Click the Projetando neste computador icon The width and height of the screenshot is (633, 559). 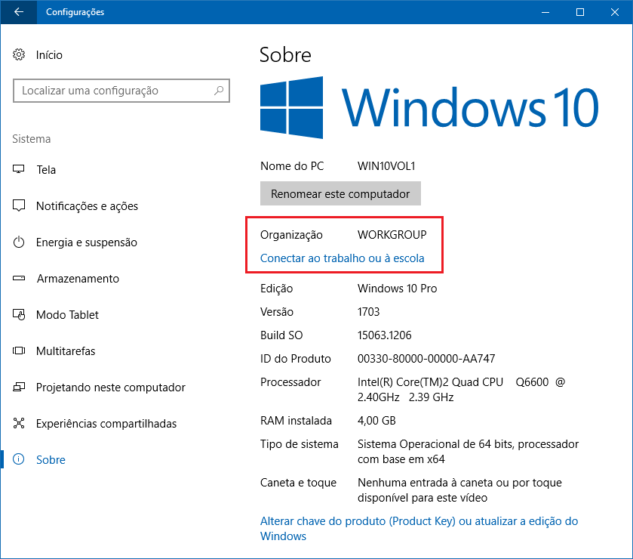19,387
